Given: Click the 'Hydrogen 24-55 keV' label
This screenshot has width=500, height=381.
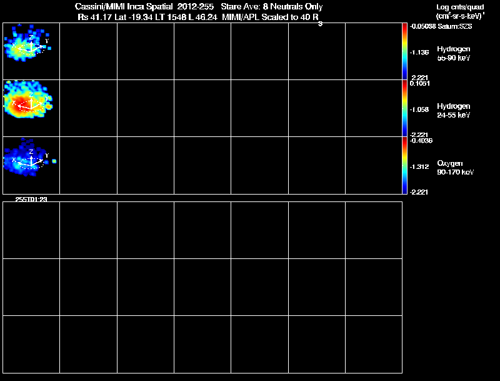Looking at the screenshot, I should pos(454,110).
